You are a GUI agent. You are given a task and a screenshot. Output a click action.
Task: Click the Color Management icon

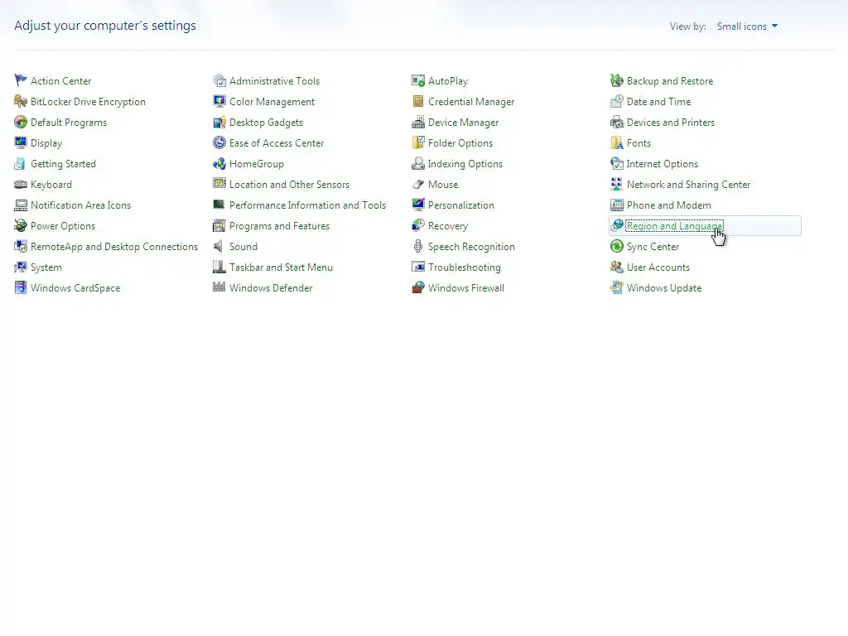click(x=219, y=101)
